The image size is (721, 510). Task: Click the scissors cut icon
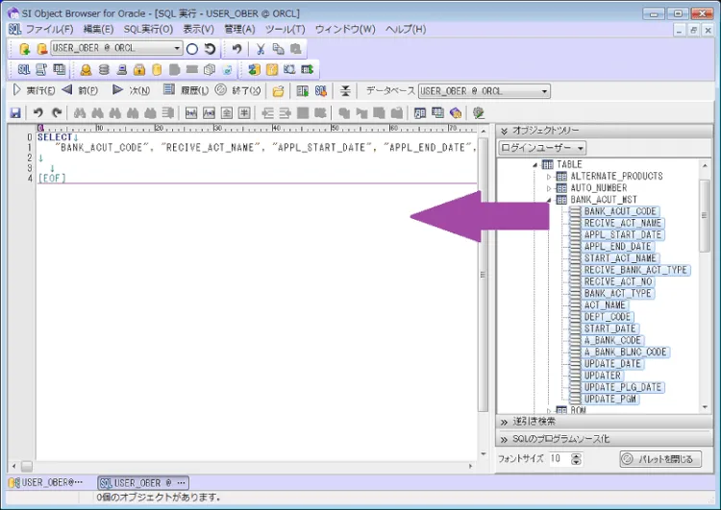(x=261, y=49)
